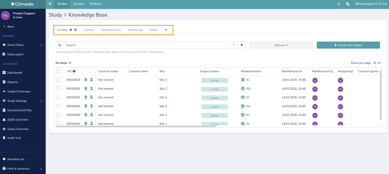Click the gear icon beside All data
The width and height of the screenshot is (389, 174).
76,30
